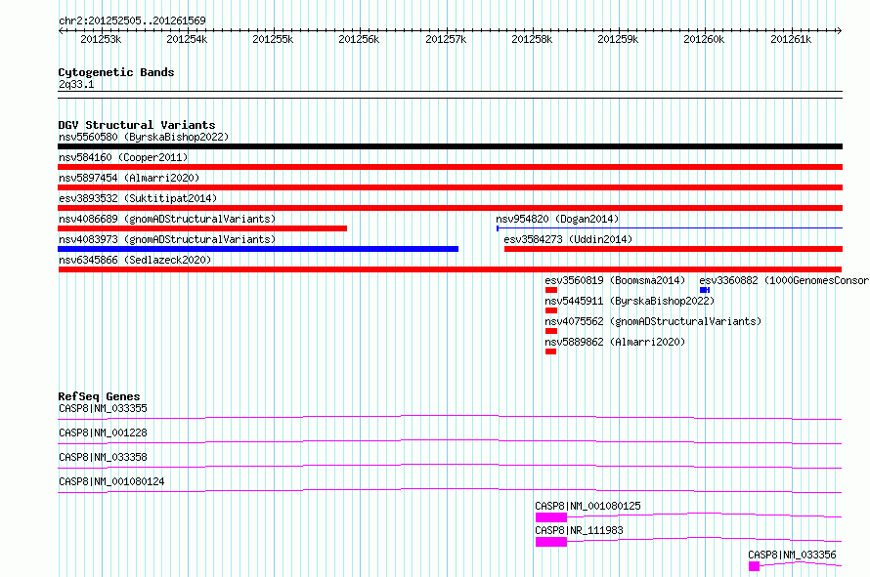Screen dimensions: 870x577
Task: Click the 201257k ruler position
Action: coord(446,39)
